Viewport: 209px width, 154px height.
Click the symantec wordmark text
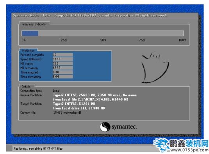[124, 127]
